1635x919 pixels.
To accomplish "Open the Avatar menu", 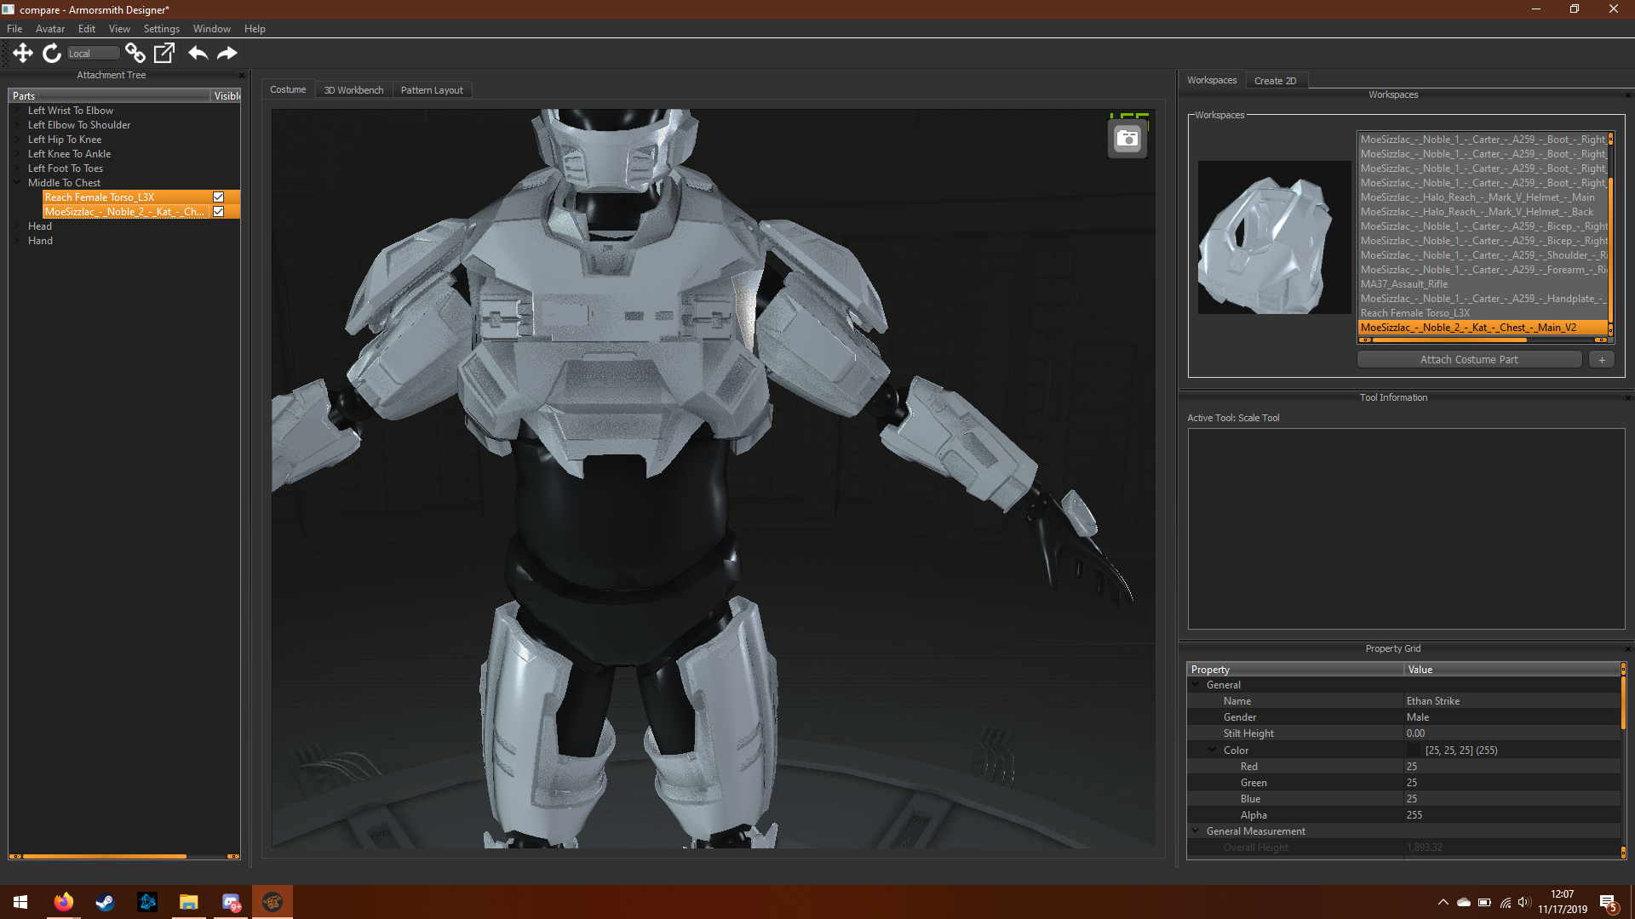I will click(x=50, y=29).
